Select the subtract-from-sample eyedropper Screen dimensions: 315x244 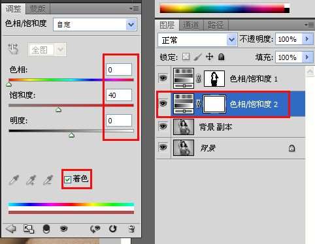click(x=48, y=180)
